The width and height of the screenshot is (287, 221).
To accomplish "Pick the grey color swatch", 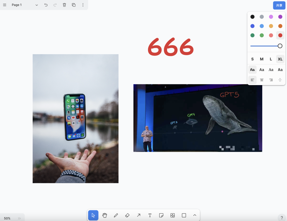I will click(x=262, y=17).
